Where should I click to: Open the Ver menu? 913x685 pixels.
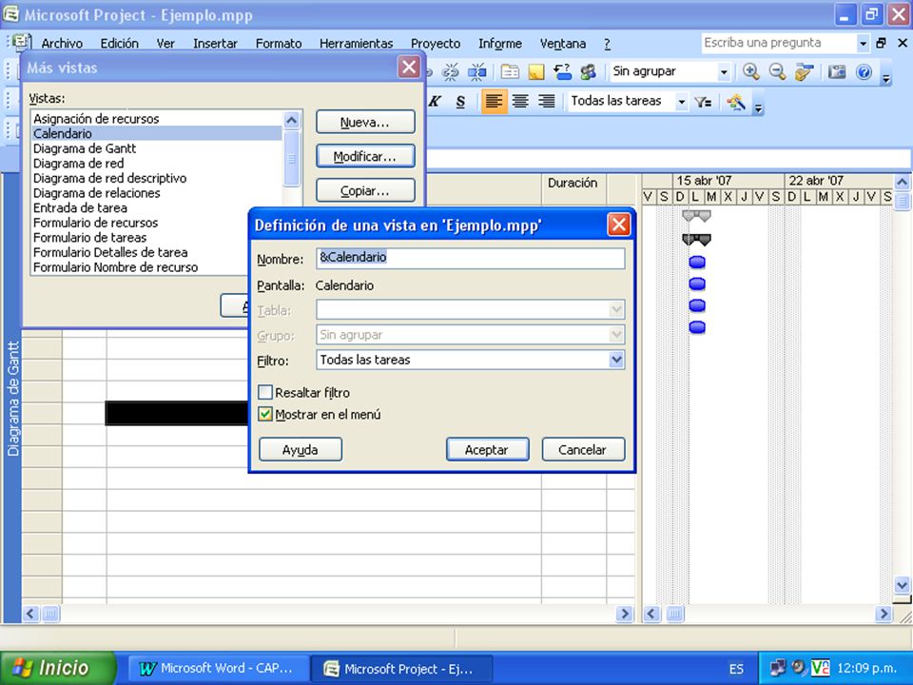(x=165, y=43)
